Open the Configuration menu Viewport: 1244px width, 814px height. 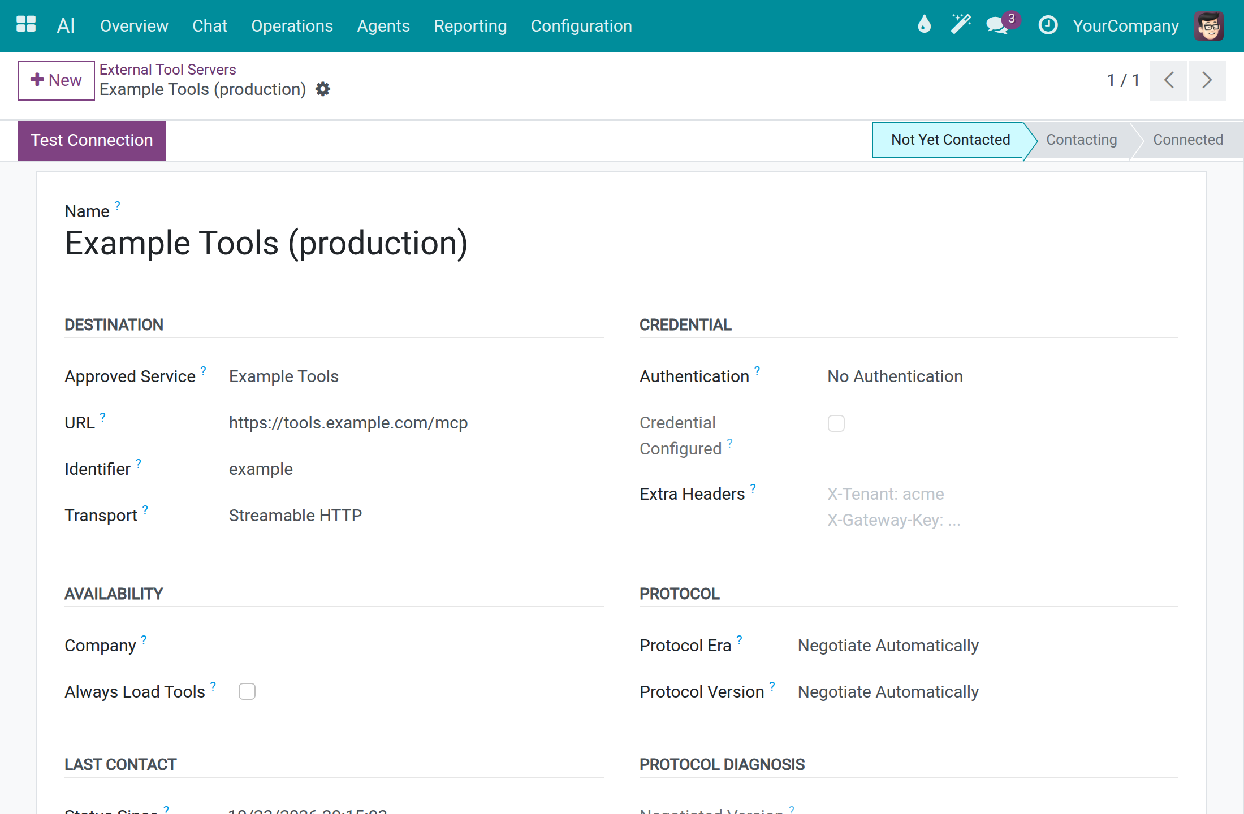pyautogui.click(x=581, y=26)
